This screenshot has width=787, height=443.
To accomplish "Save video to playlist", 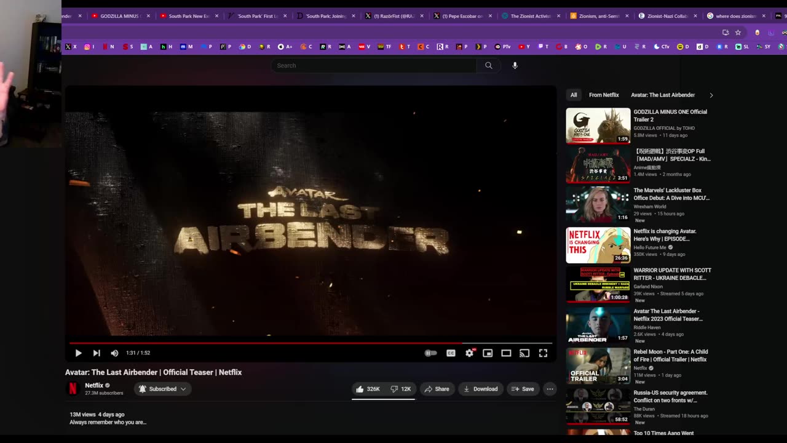I will pos(523,389).
